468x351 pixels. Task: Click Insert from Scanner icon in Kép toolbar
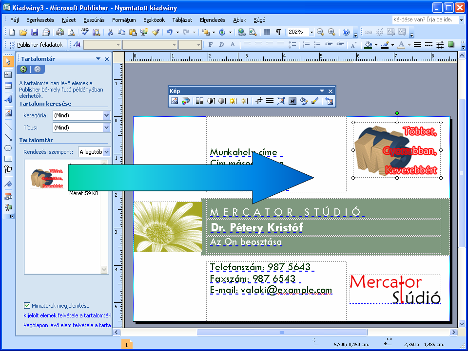[186, 101]
